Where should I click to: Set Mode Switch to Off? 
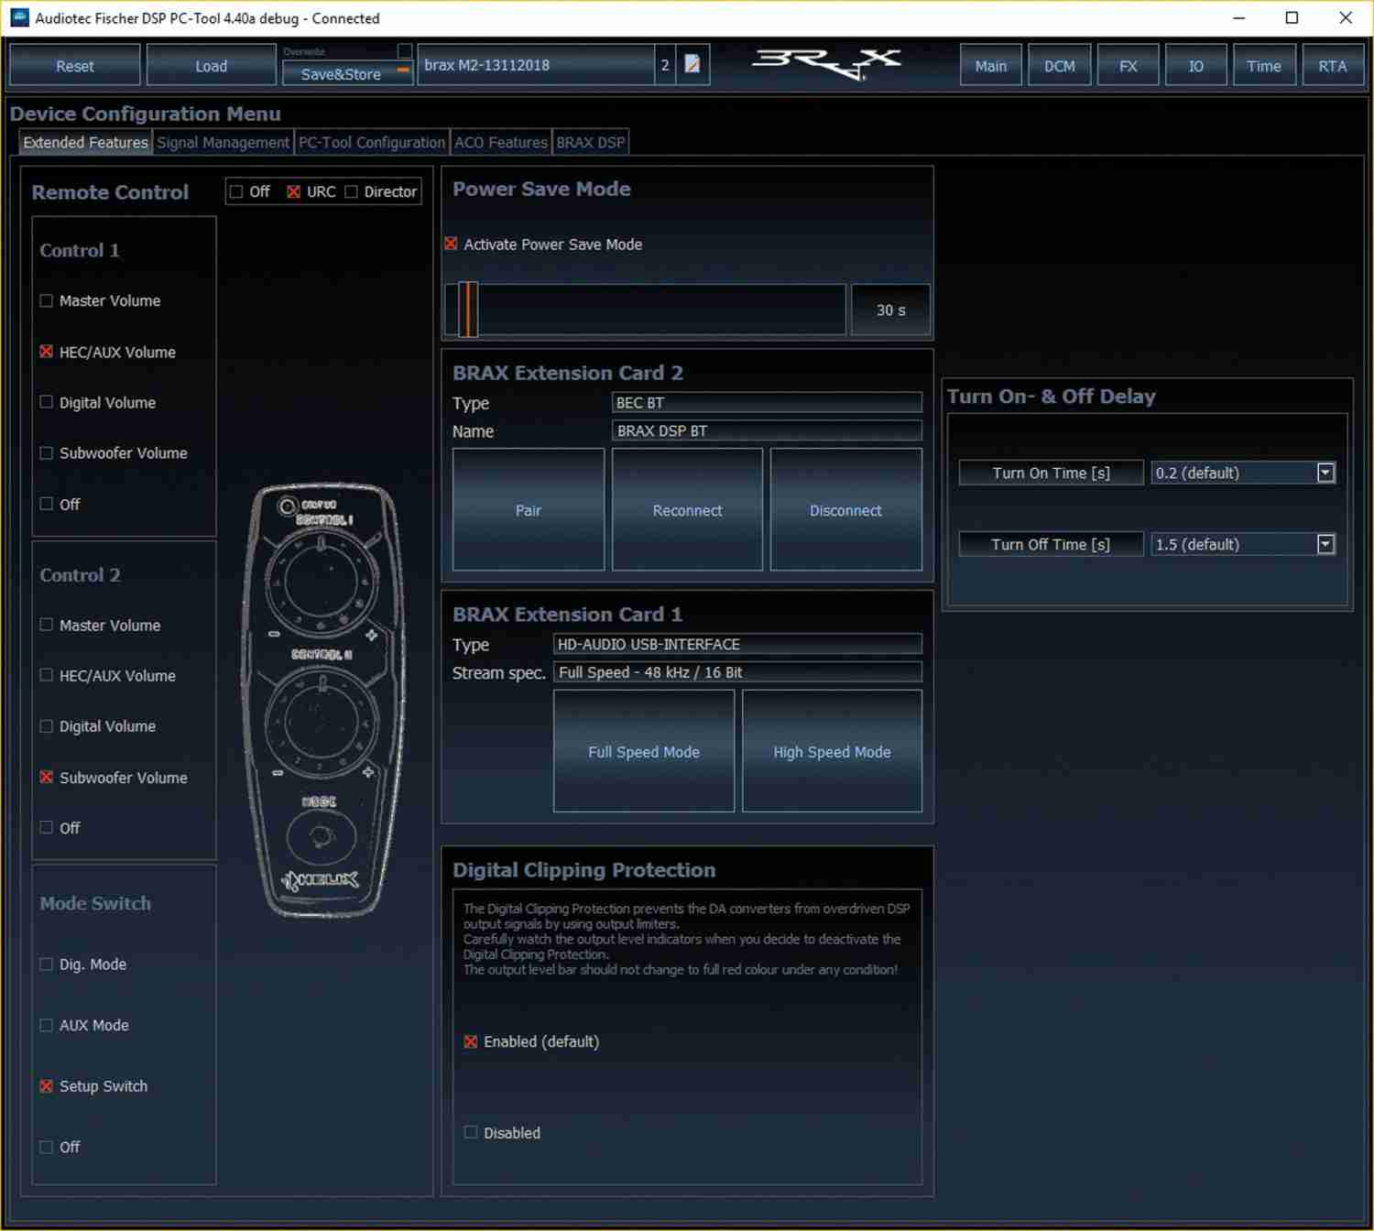click(x=47, y=1147)
